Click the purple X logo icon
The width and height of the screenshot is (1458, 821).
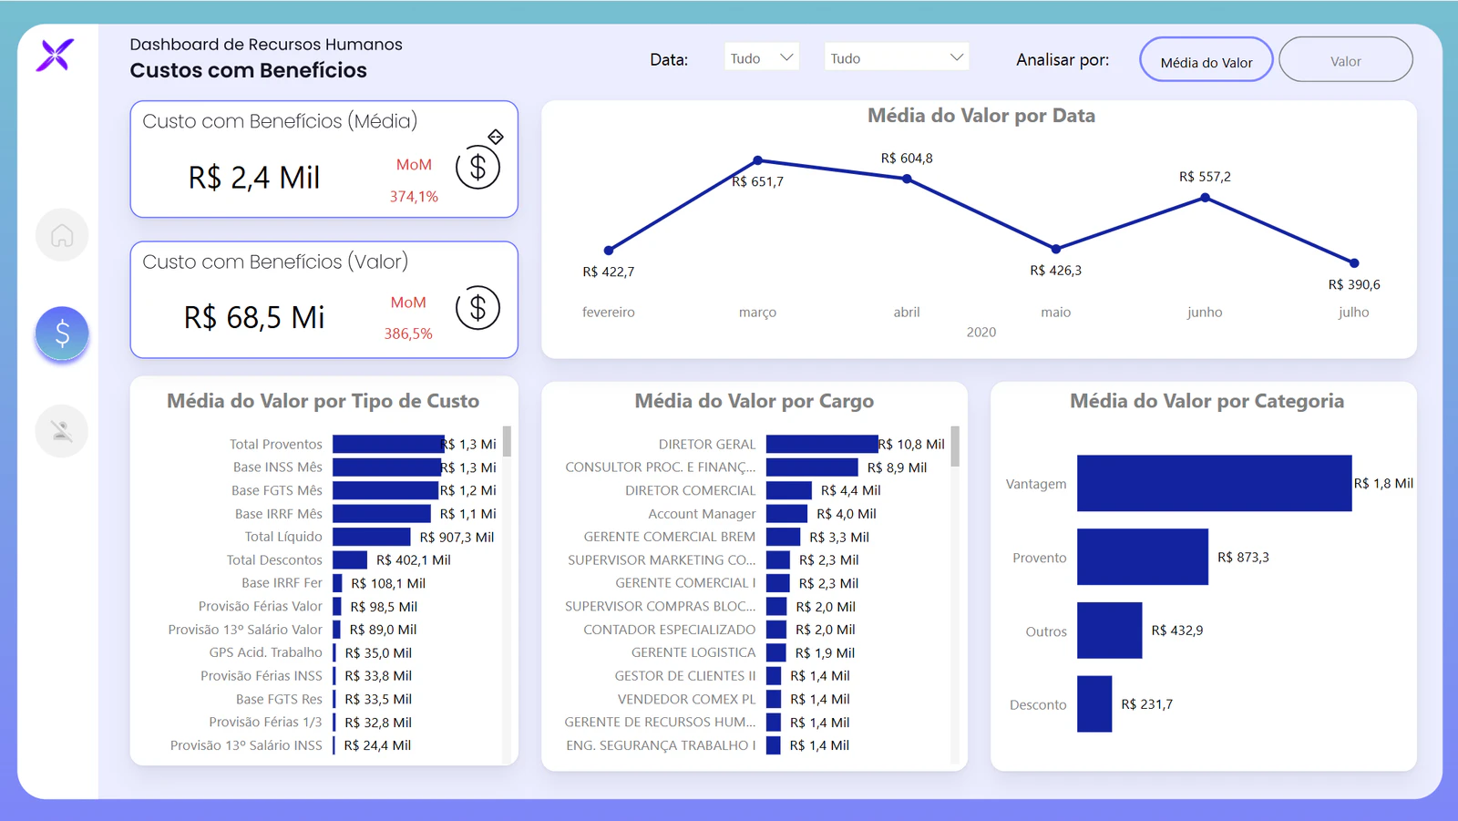click(55, 55)
